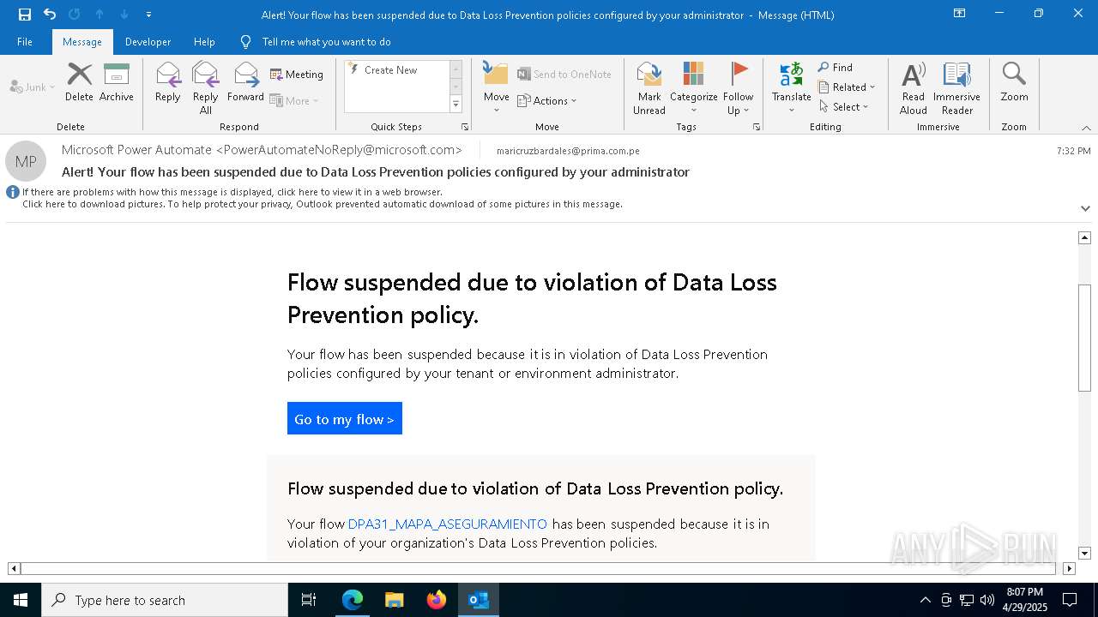
Task: Open File Explorer from the taskbar
Action: coord(395,600)
